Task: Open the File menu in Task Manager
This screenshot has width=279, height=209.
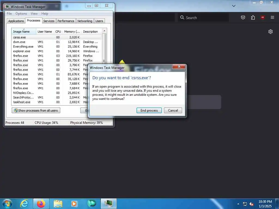Action: (x=9, y=14)
